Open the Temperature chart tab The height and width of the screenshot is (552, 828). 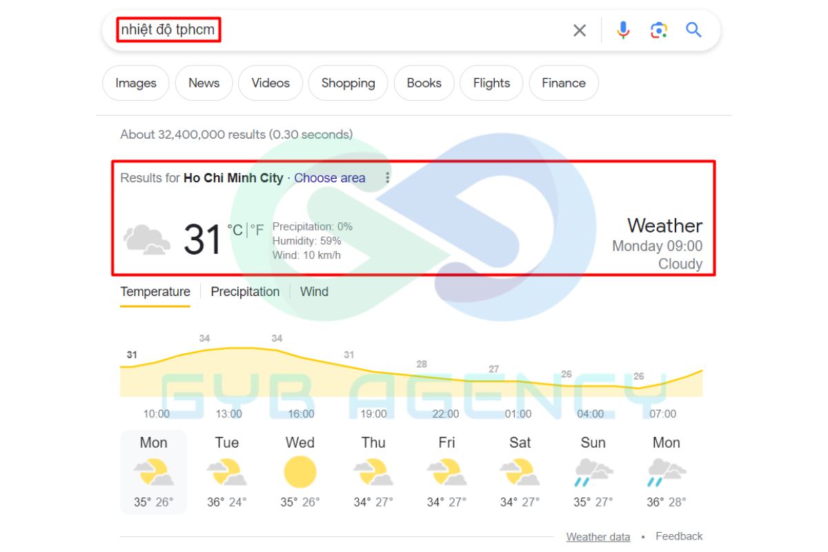tap(155, 292)
